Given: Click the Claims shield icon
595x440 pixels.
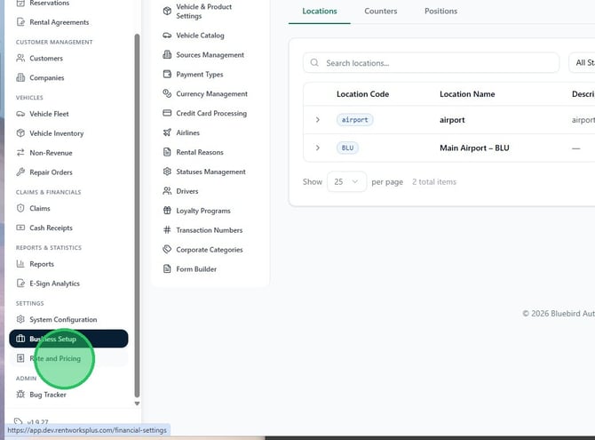Looking at the screenshot, I should click(20, 208).
